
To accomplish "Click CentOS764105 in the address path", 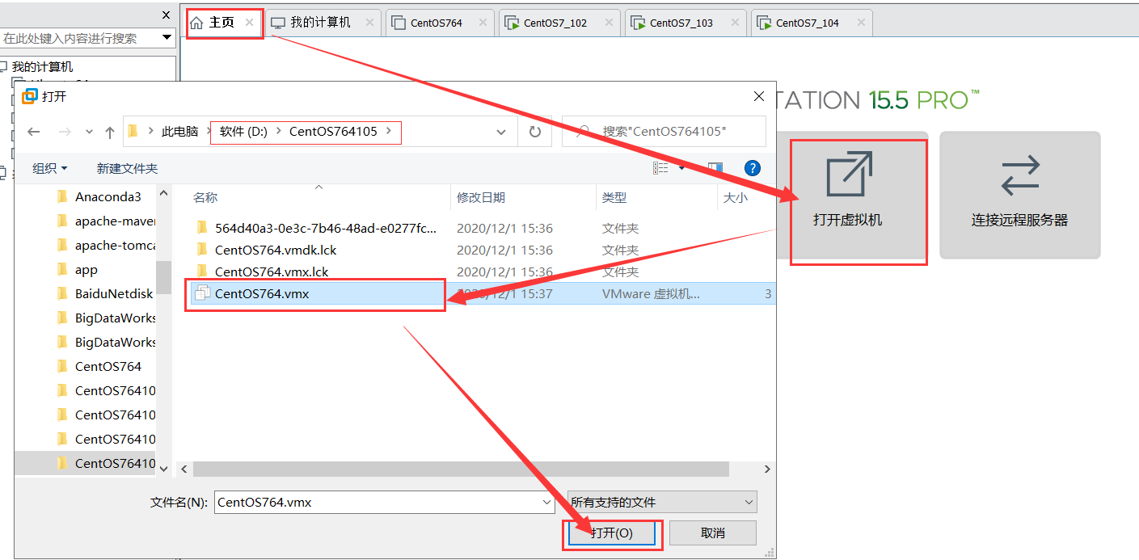I will [333, 131].
